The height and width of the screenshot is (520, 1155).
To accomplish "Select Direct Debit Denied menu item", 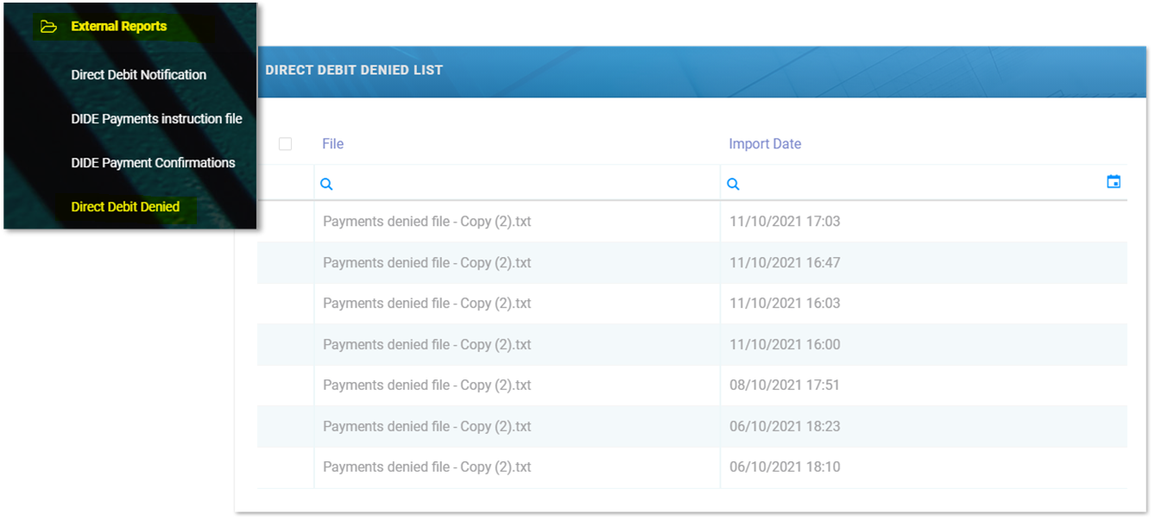I will (125, 207).
